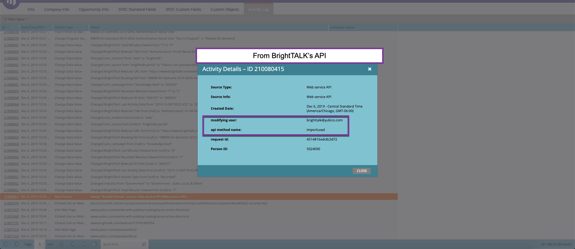Click detail "utm_medium from [null] to "web""
The image size is (575, 249).
point(122,117)
